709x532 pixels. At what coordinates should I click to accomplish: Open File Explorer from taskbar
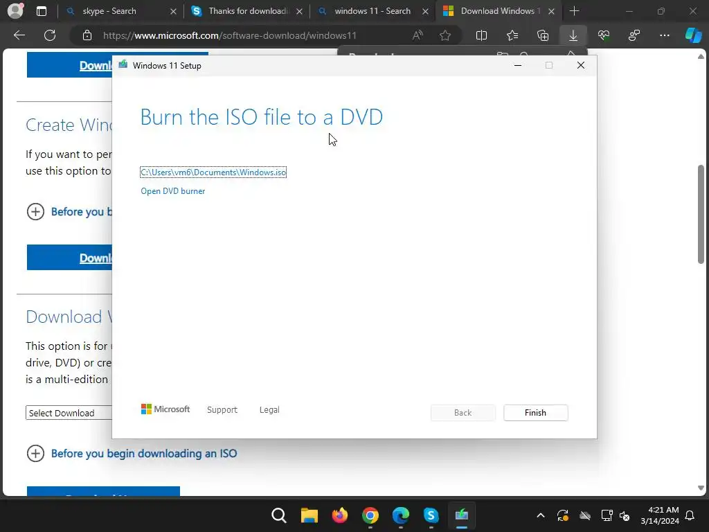[x=309, y=515]
